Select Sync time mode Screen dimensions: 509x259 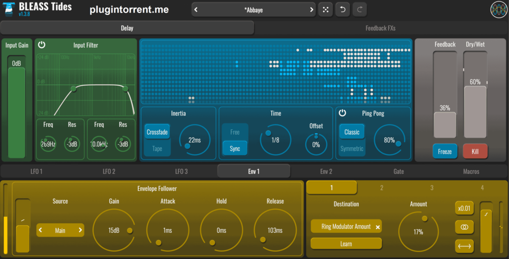235,149
